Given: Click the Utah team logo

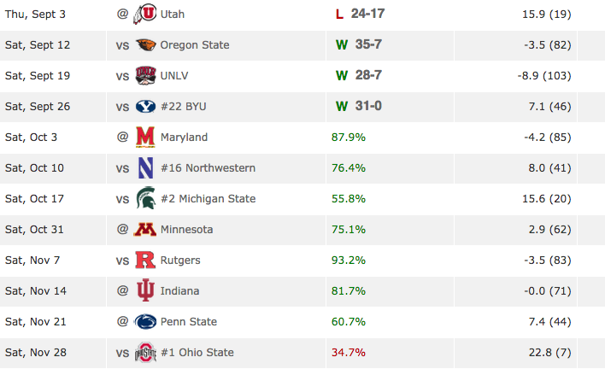Looking at the screenshot, I should 145,14.
